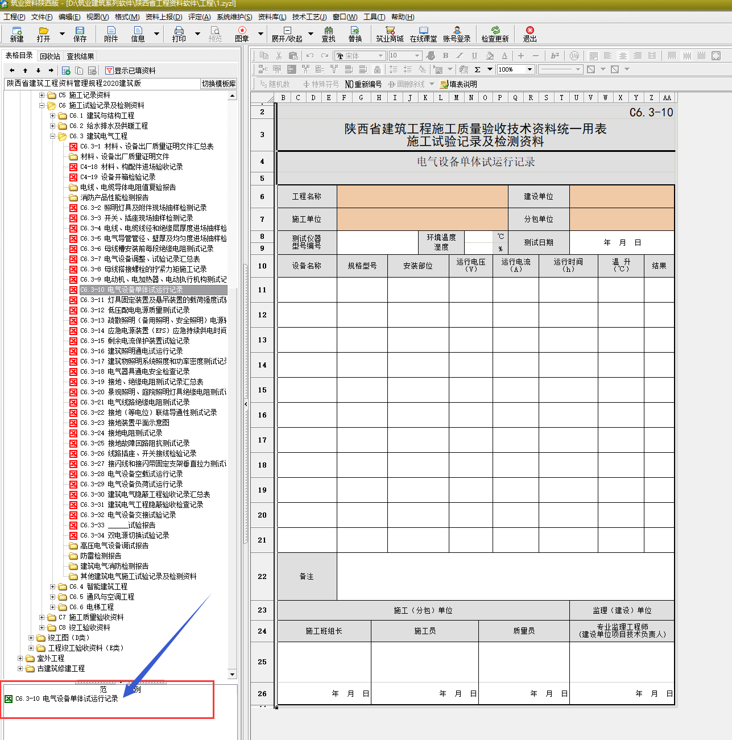This screenshot has height=740, width=732.
Task: Click the 打印 printer icon
Action: point(179,34)
